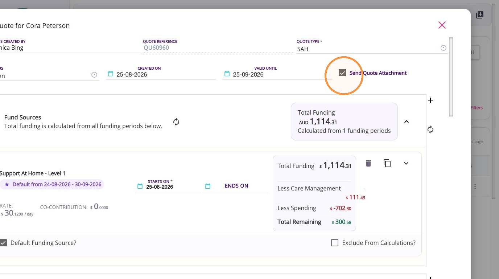Image resolution: width=499 pixels, height=279 pixels.
Task: Click the refresh icon beside the fund panel
Action: (430, 130)
